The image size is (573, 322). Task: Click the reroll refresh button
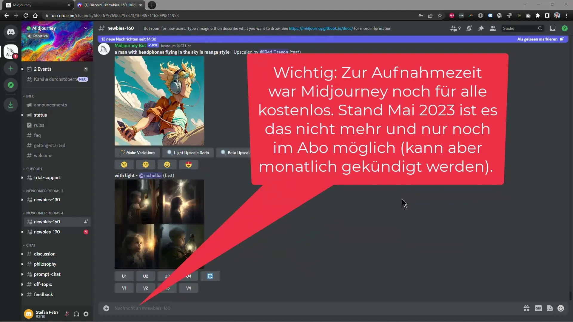coord(210,276)
